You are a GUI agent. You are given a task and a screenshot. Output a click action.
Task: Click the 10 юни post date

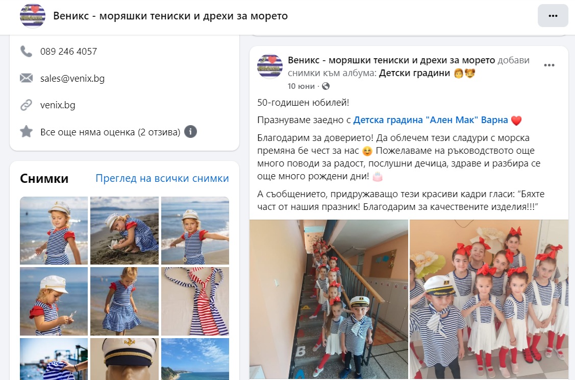coord(301,86)
